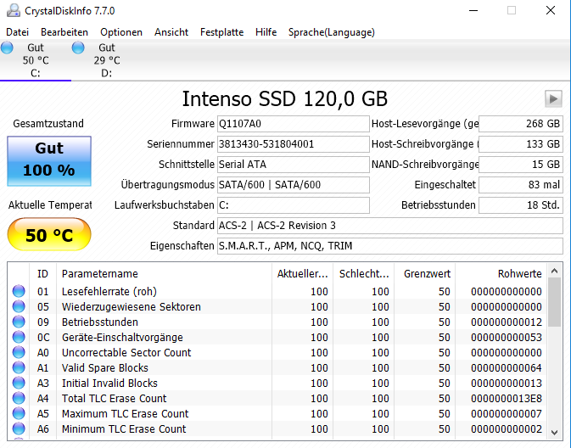Open the Hilfe menu
This screenshot has width=571, height=448.
pos(266,32)
